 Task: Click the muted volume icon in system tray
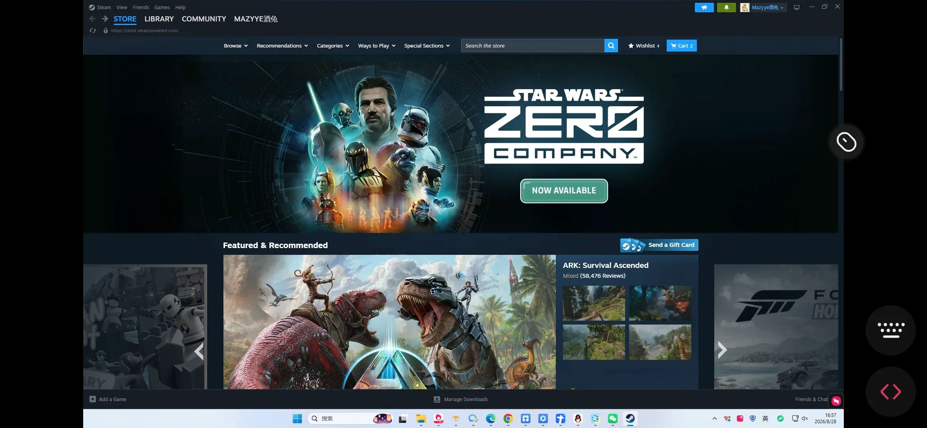(805, 418)
